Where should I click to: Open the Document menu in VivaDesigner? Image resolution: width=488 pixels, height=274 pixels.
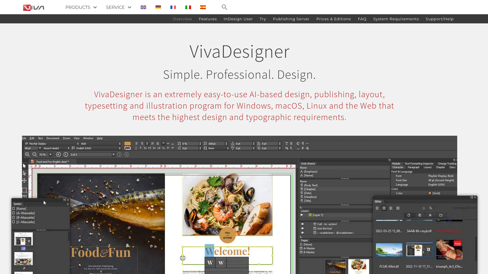click(x=53, y=138)
